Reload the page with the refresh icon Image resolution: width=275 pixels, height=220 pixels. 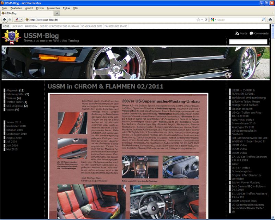[206, 20]
